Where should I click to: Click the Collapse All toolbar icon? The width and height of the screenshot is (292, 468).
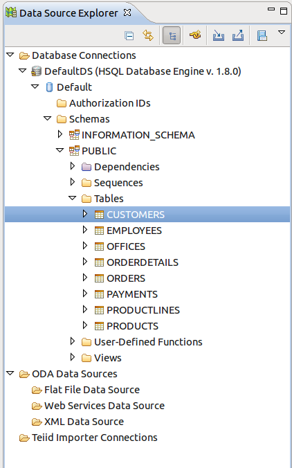coord(129,36)
